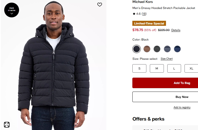Pick size L

pos(174,68)
